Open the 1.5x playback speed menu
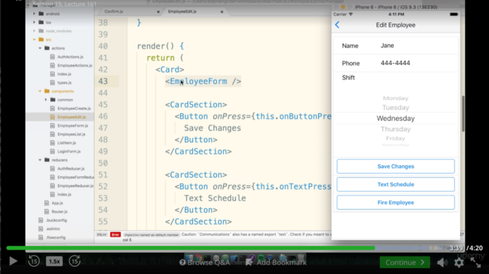The height and width of the screenshot is (274, 489). pos(54,262)
